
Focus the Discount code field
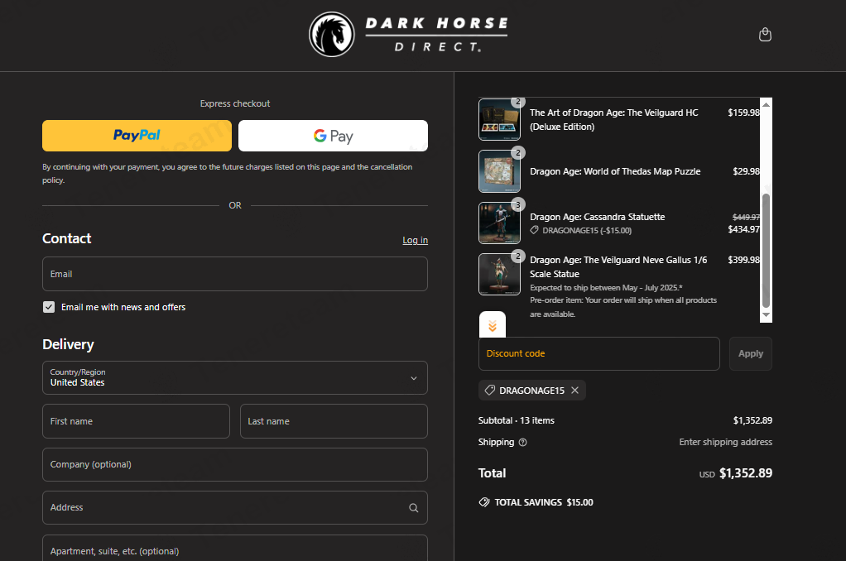(x=598, y=354)
